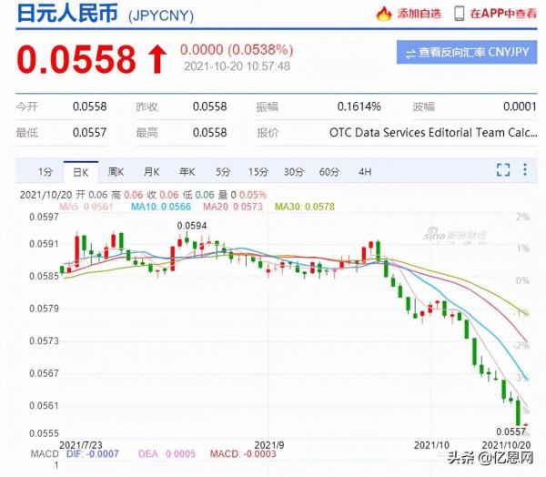546x477 pixels.
Task: Switch to the 5分 chart tab
Action: point(223,172)
